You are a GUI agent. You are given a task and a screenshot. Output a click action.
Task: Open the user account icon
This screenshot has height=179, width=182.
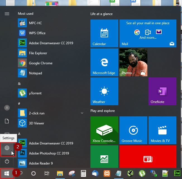(7, 108)
